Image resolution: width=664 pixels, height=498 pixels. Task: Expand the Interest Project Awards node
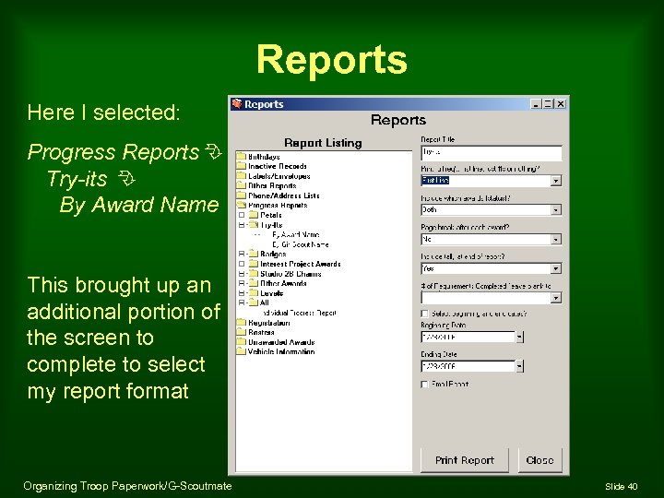click(x=242, y=264)
